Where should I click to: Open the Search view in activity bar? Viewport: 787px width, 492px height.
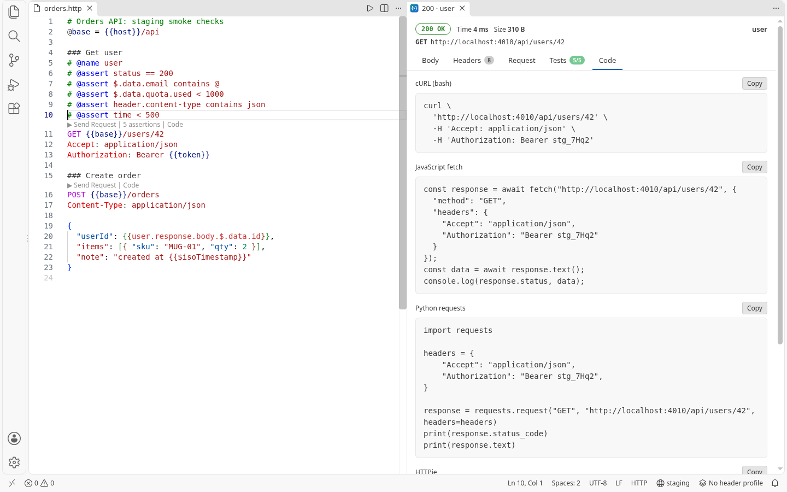(14, 36)
